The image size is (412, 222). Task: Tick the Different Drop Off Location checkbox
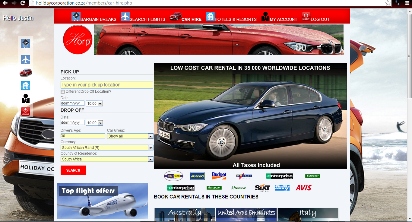pos(63,92)
